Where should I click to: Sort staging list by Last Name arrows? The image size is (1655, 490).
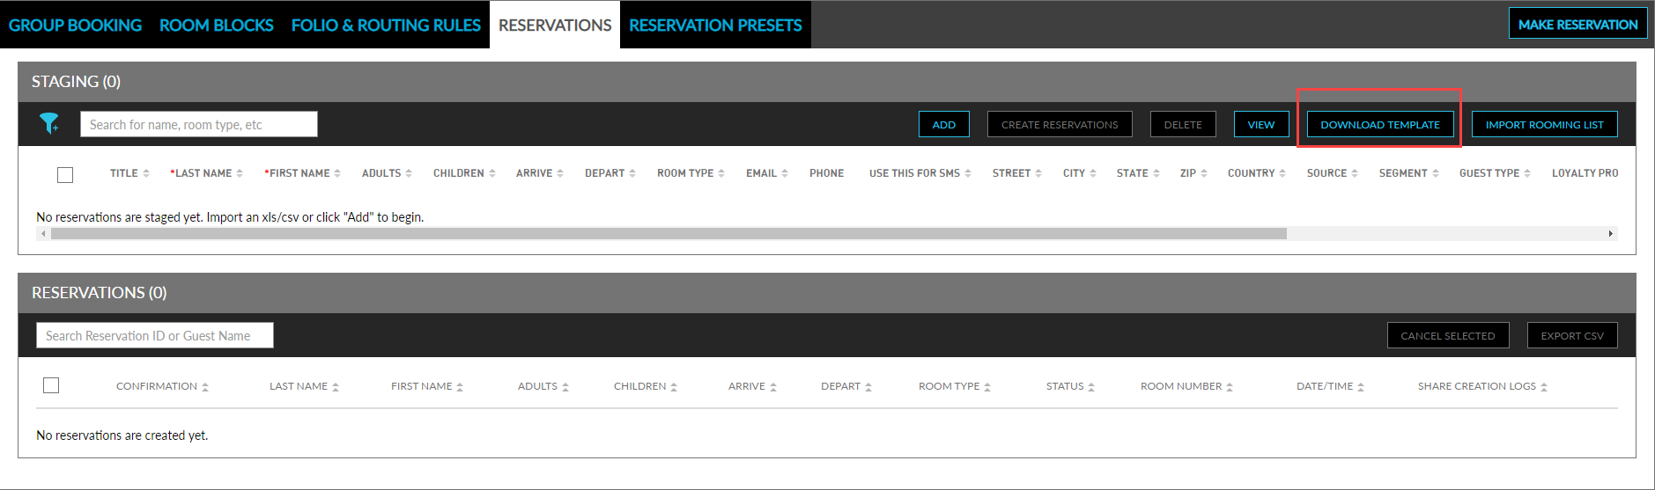pos(240,173)
